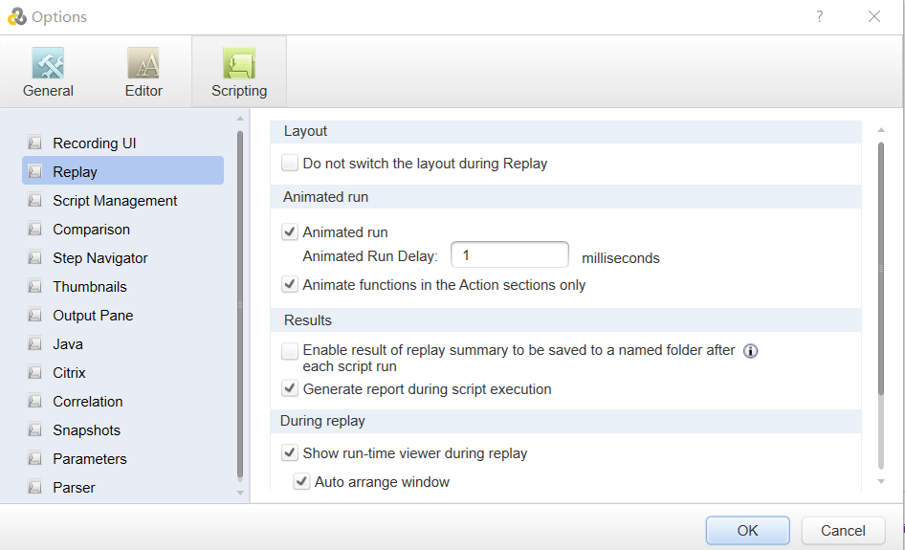The width and height of the screenshot is (905, 550).
Task: Click OK to confirm options
Action: (747, 530)
